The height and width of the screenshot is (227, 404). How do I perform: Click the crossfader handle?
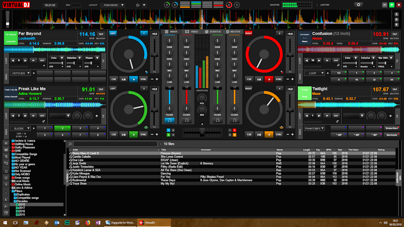(x=202, y=132)
